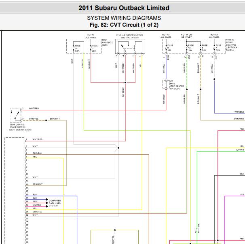
Task: Click 'YEL' label at connector pin 5
Action: click(35, 157)
